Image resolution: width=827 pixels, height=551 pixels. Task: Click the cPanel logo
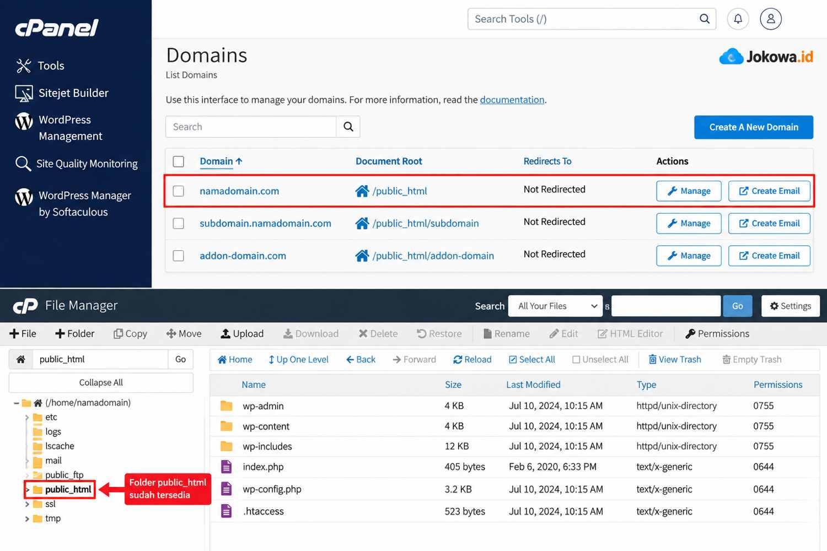point(57,28)
